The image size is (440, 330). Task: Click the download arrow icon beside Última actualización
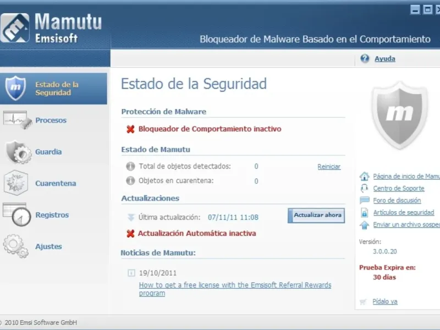[x=131, y=217]
